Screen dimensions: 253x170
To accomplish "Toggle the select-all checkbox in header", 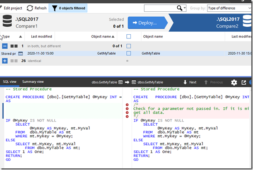I will click(129, 37).
